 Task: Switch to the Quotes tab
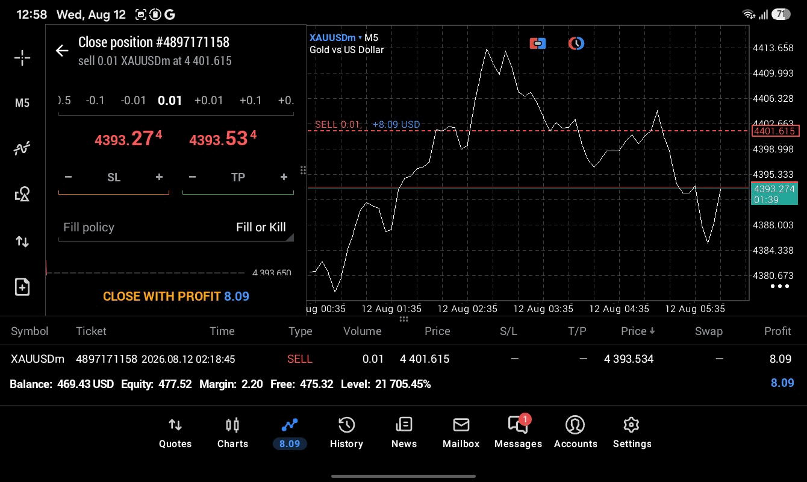point(175,433)
